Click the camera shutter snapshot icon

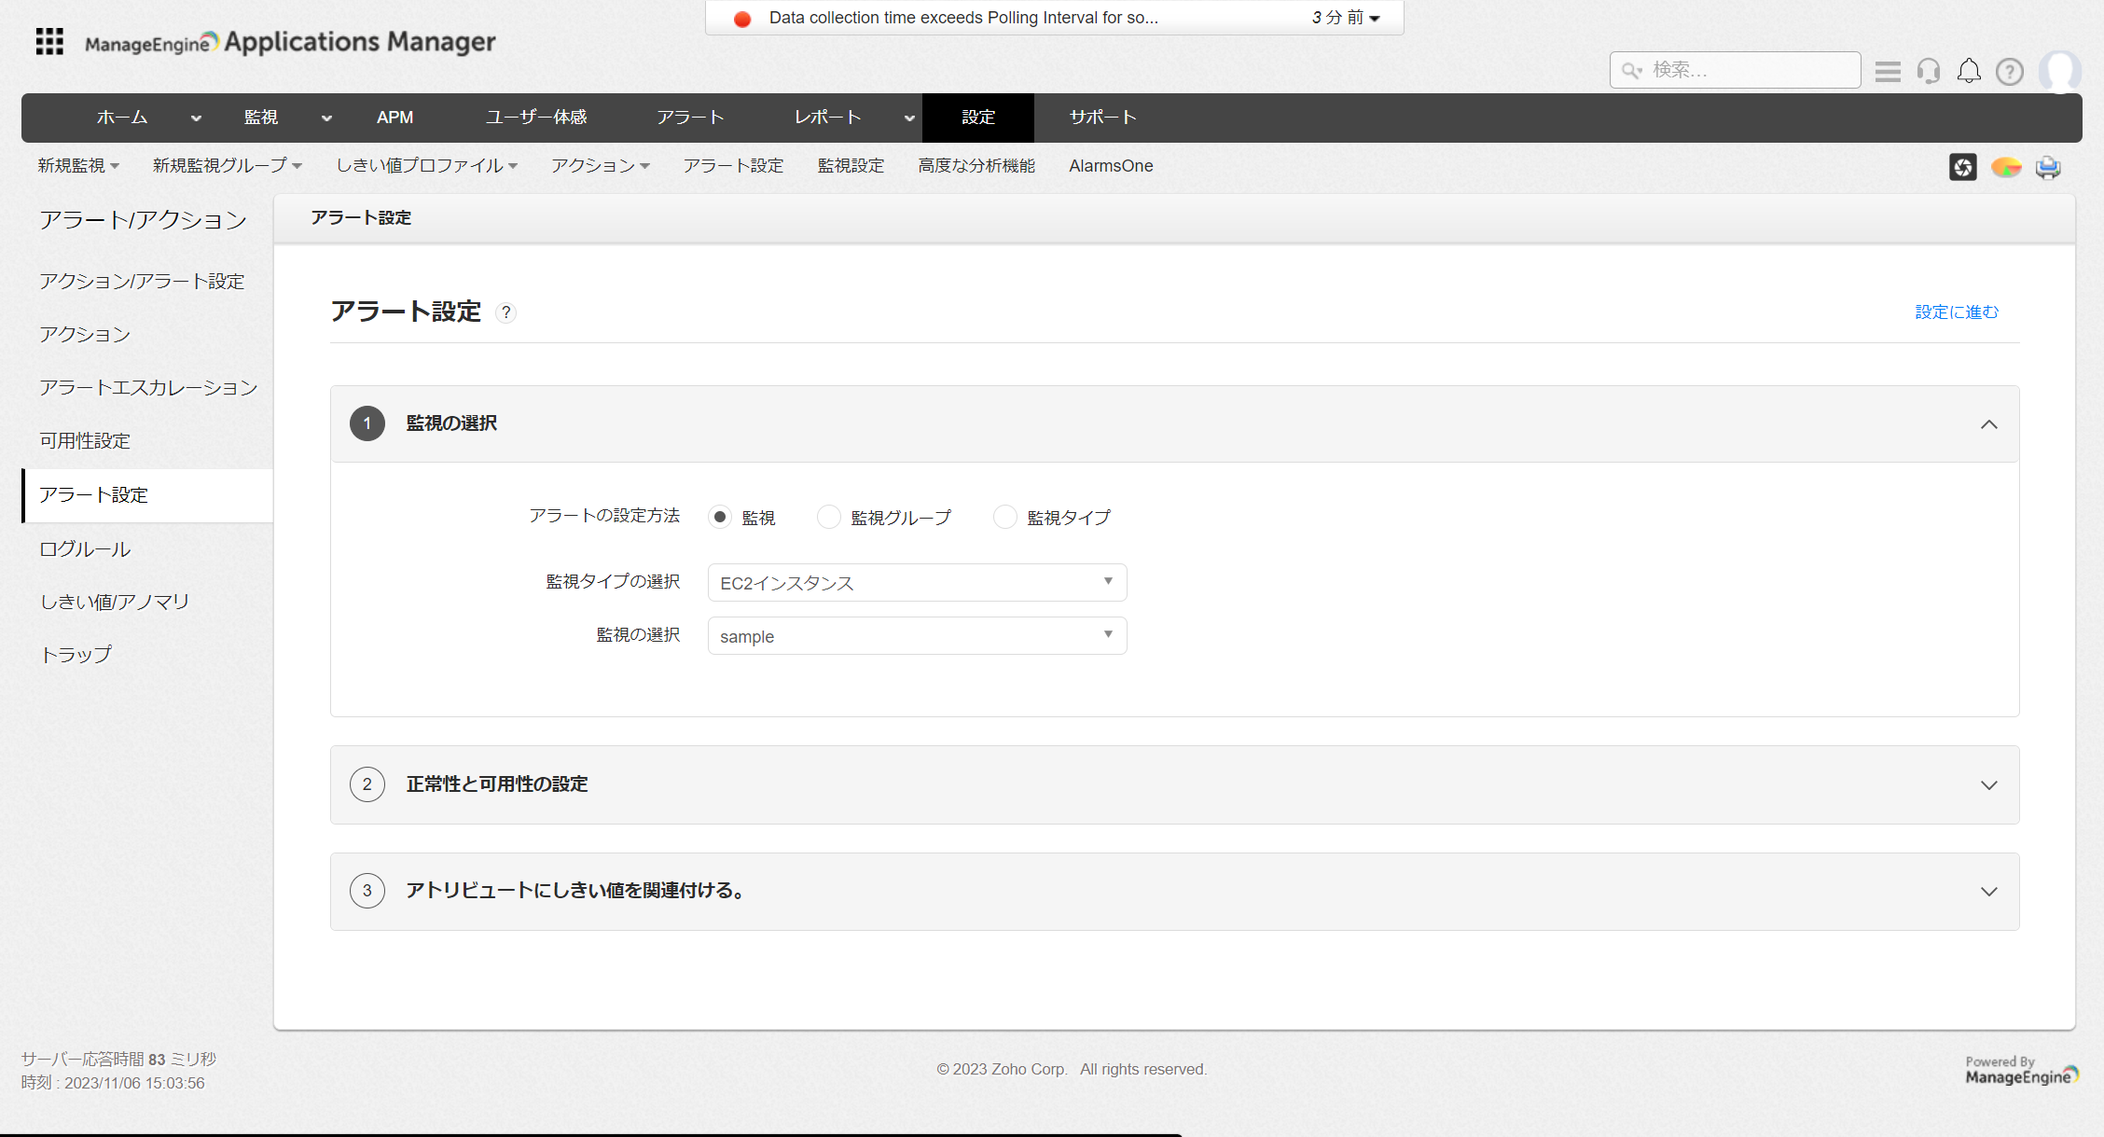click(x=1962, y=167)
